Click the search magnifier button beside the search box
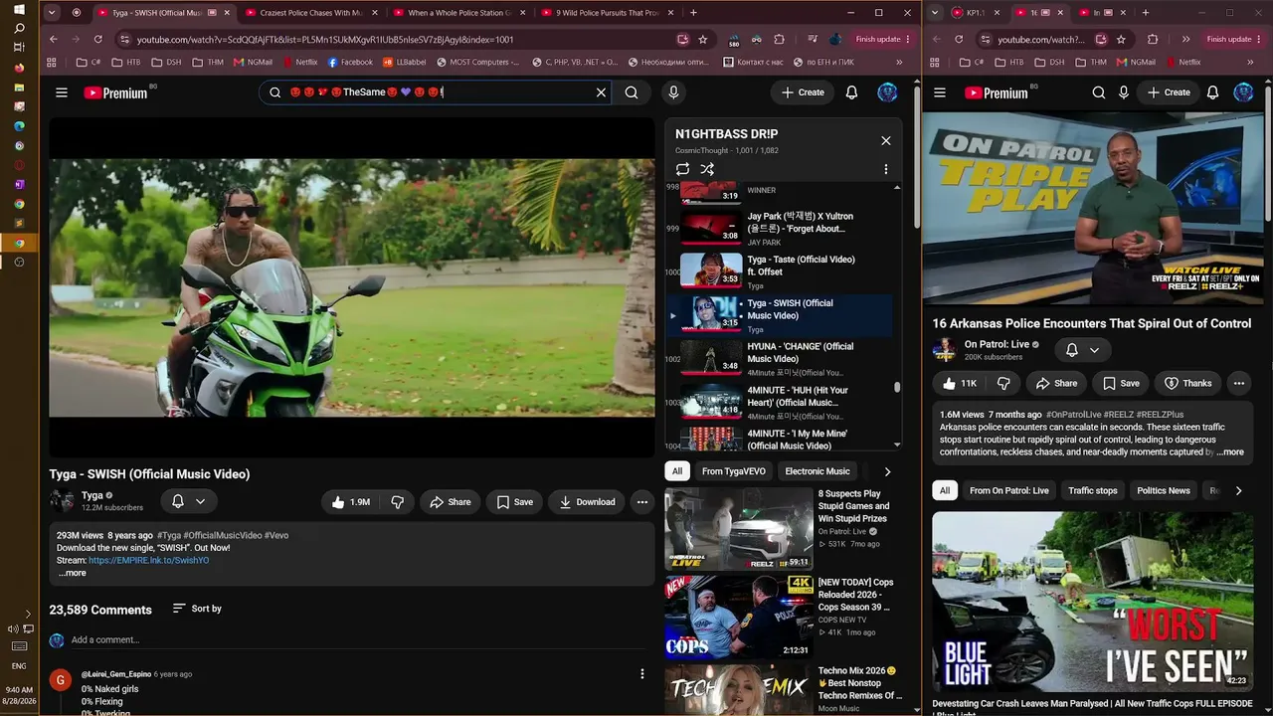This screenshot has width=1273, height=716. 632,92
